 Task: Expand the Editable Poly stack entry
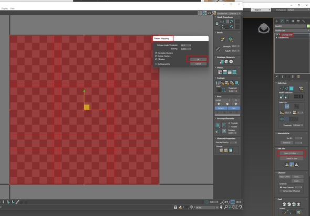point(277,37)
